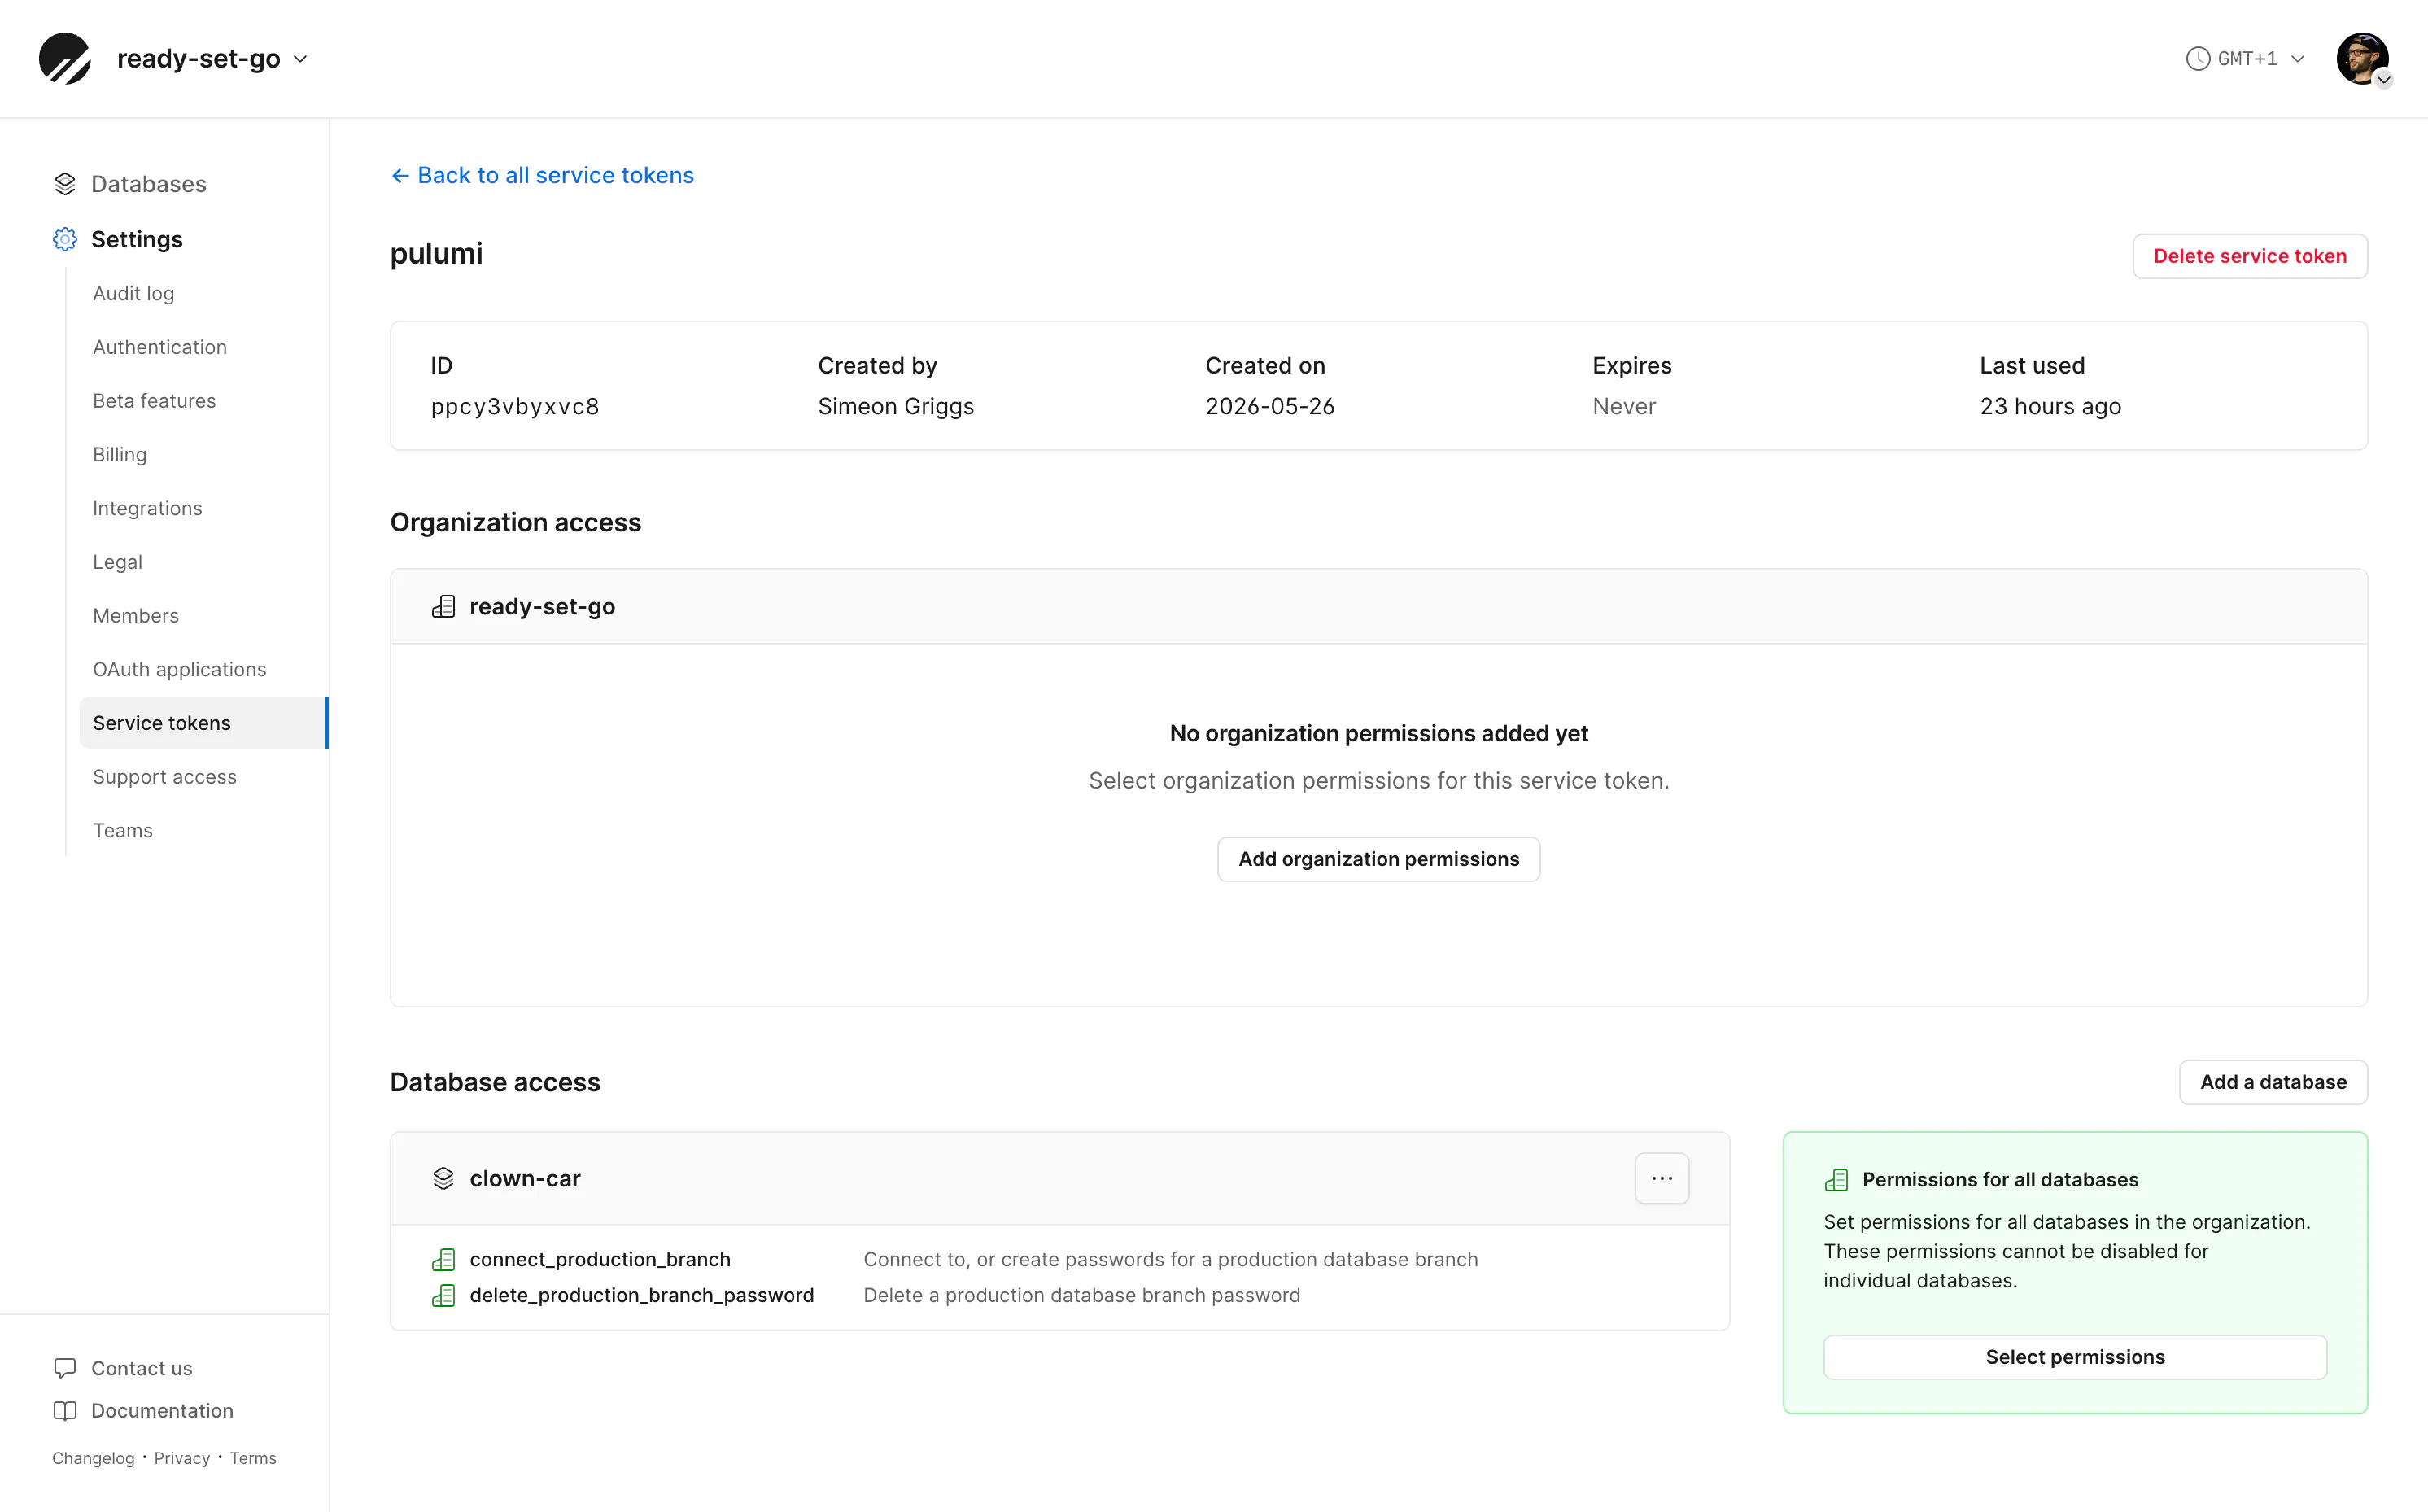Open the clown-car three-dots options menu
Viewport: 2428px width, 1512px height.
[x=1662, y=1179]
